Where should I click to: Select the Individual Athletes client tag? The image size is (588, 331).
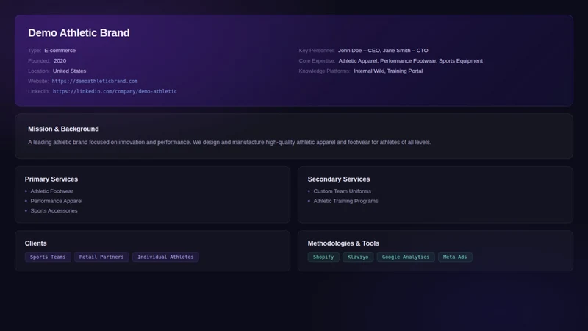pos(165,257)
